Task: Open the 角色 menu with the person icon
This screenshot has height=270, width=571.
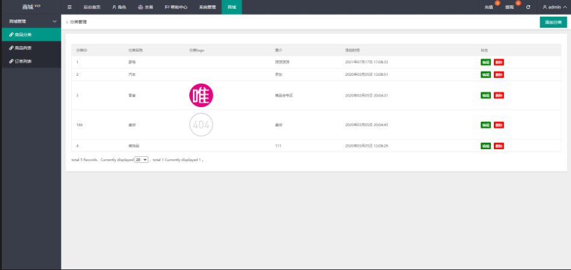Action: pyautogui.click(x=119, y=7)
